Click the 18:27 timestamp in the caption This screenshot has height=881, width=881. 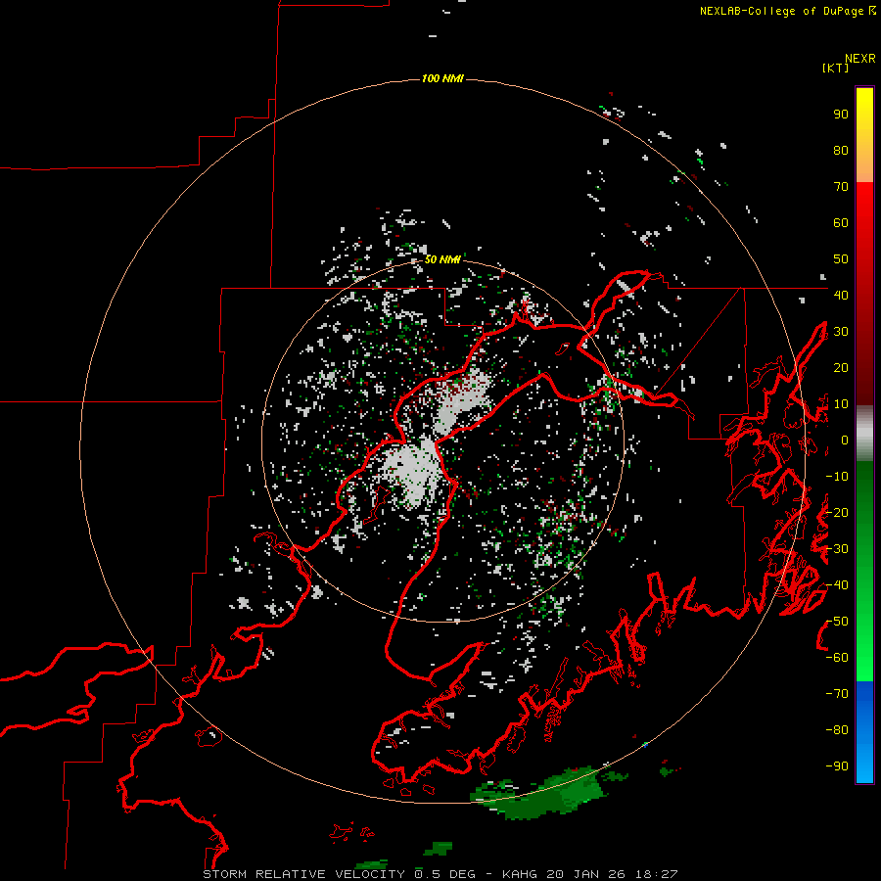(656, 874)
